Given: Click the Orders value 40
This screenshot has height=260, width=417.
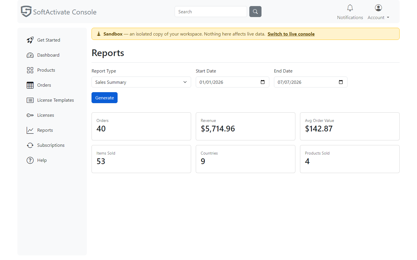Looking at the screenshot, I should click(101, 129).
